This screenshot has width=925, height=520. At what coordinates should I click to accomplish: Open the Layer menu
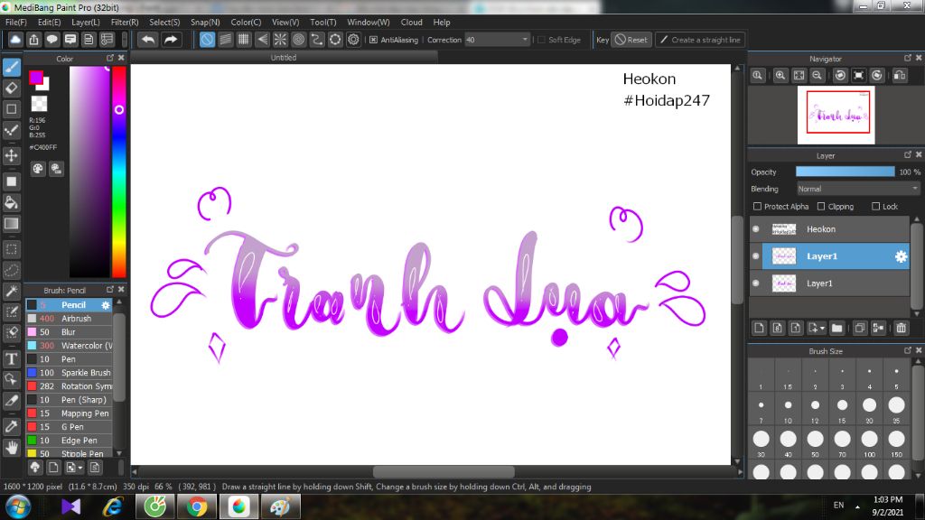(86, 22)
